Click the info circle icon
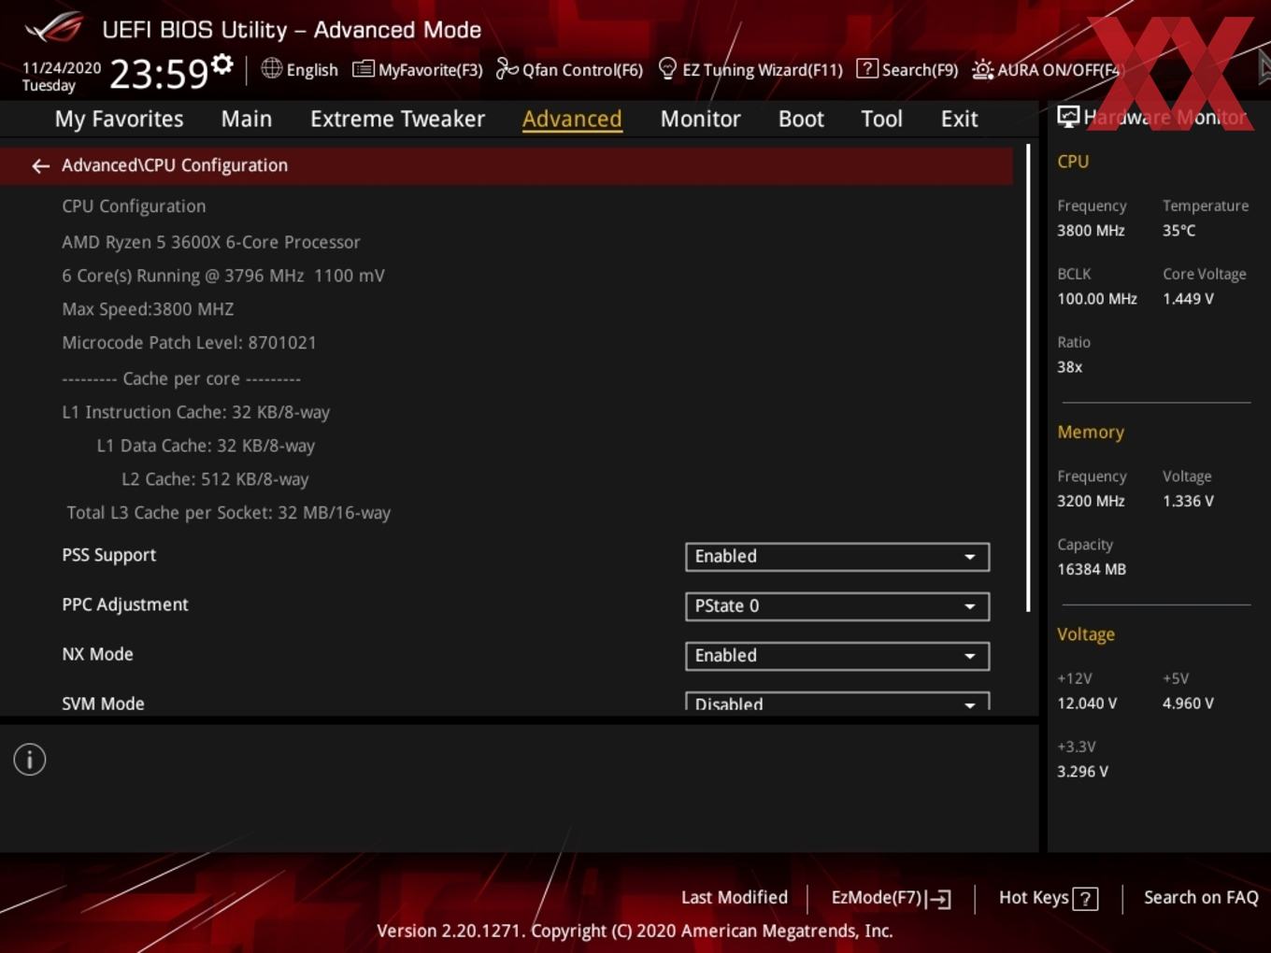The image size is (1271, 953). click(x=30, y=760)
